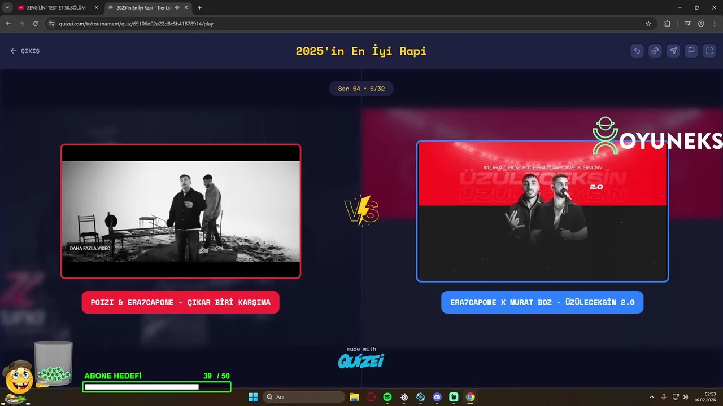The width and height of the screenshot is (723, 406).
Task: Expand the system tray hidden icons chevron
Action: pos(652,397)
